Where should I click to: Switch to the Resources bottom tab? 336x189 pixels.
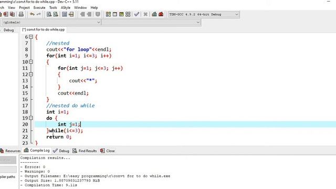pos(10,151)
